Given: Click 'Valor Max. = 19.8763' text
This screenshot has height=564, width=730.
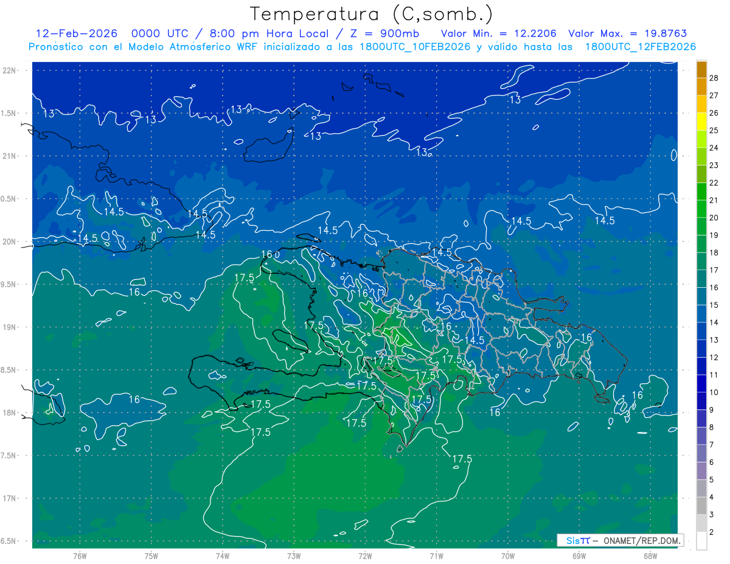Looking at the screenshot, I should click(627, 34).
